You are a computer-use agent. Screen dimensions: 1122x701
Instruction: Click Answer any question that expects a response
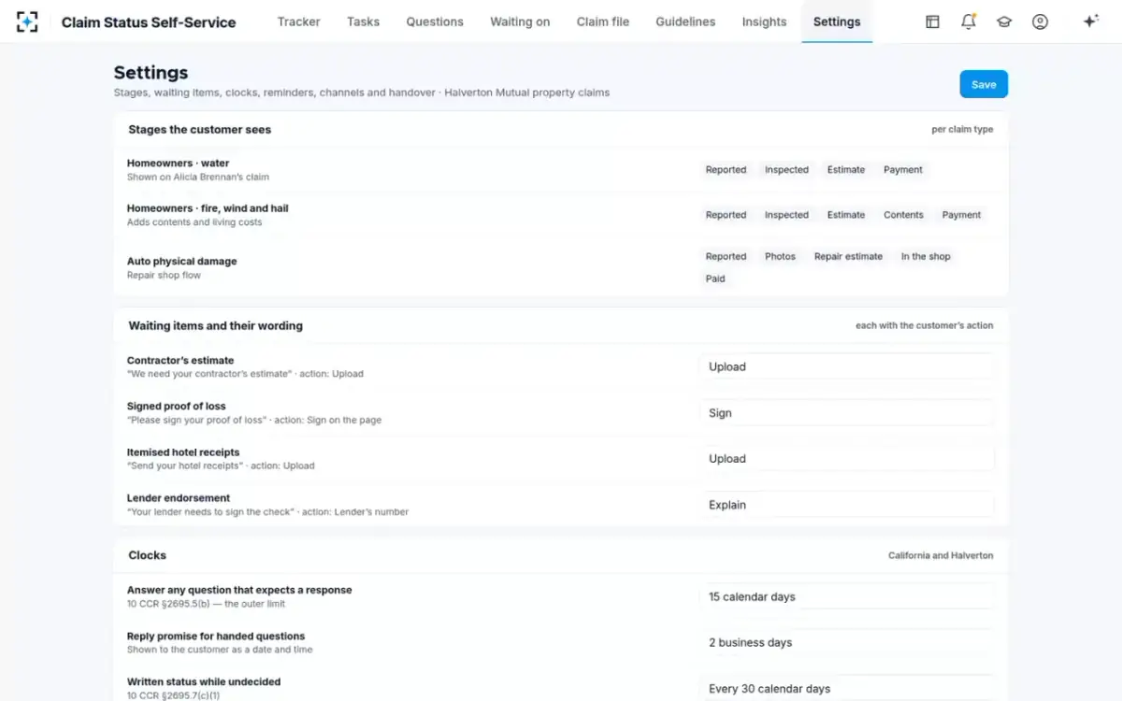pos(239,591)
